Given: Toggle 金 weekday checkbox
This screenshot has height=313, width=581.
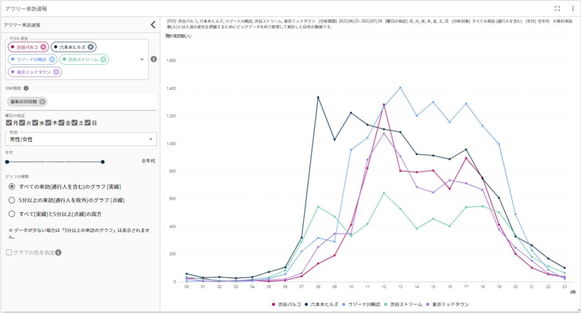Looking at the screenshot, I should tap(61, 123).
